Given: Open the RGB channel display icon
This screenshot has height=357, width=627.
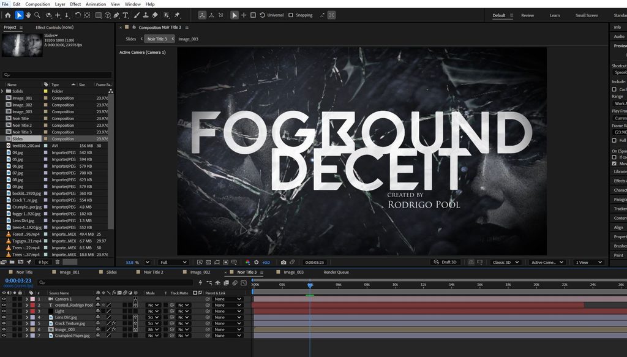Looking at the screenshot, I should (247, 262).
